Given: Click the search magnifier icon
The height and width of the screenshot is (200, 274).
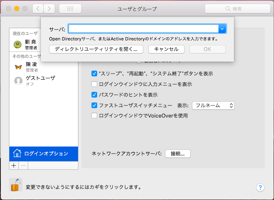Looking at the screenshot, I should click(x=228, y=9).
